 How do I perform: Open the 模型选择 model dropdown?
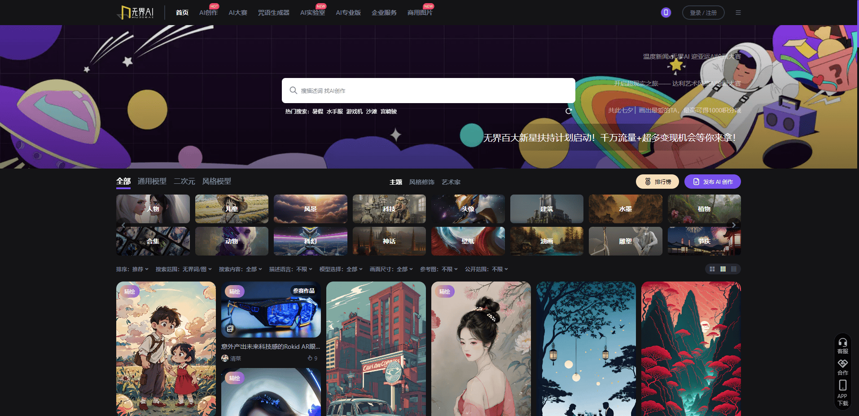point(341,269)
